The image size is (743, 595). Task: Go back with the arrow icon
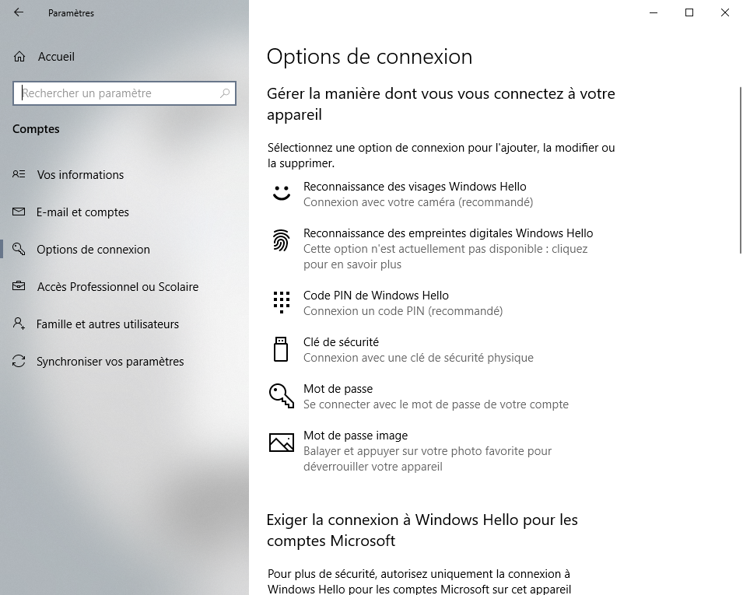pyautogui.click(x=19, y=12)
